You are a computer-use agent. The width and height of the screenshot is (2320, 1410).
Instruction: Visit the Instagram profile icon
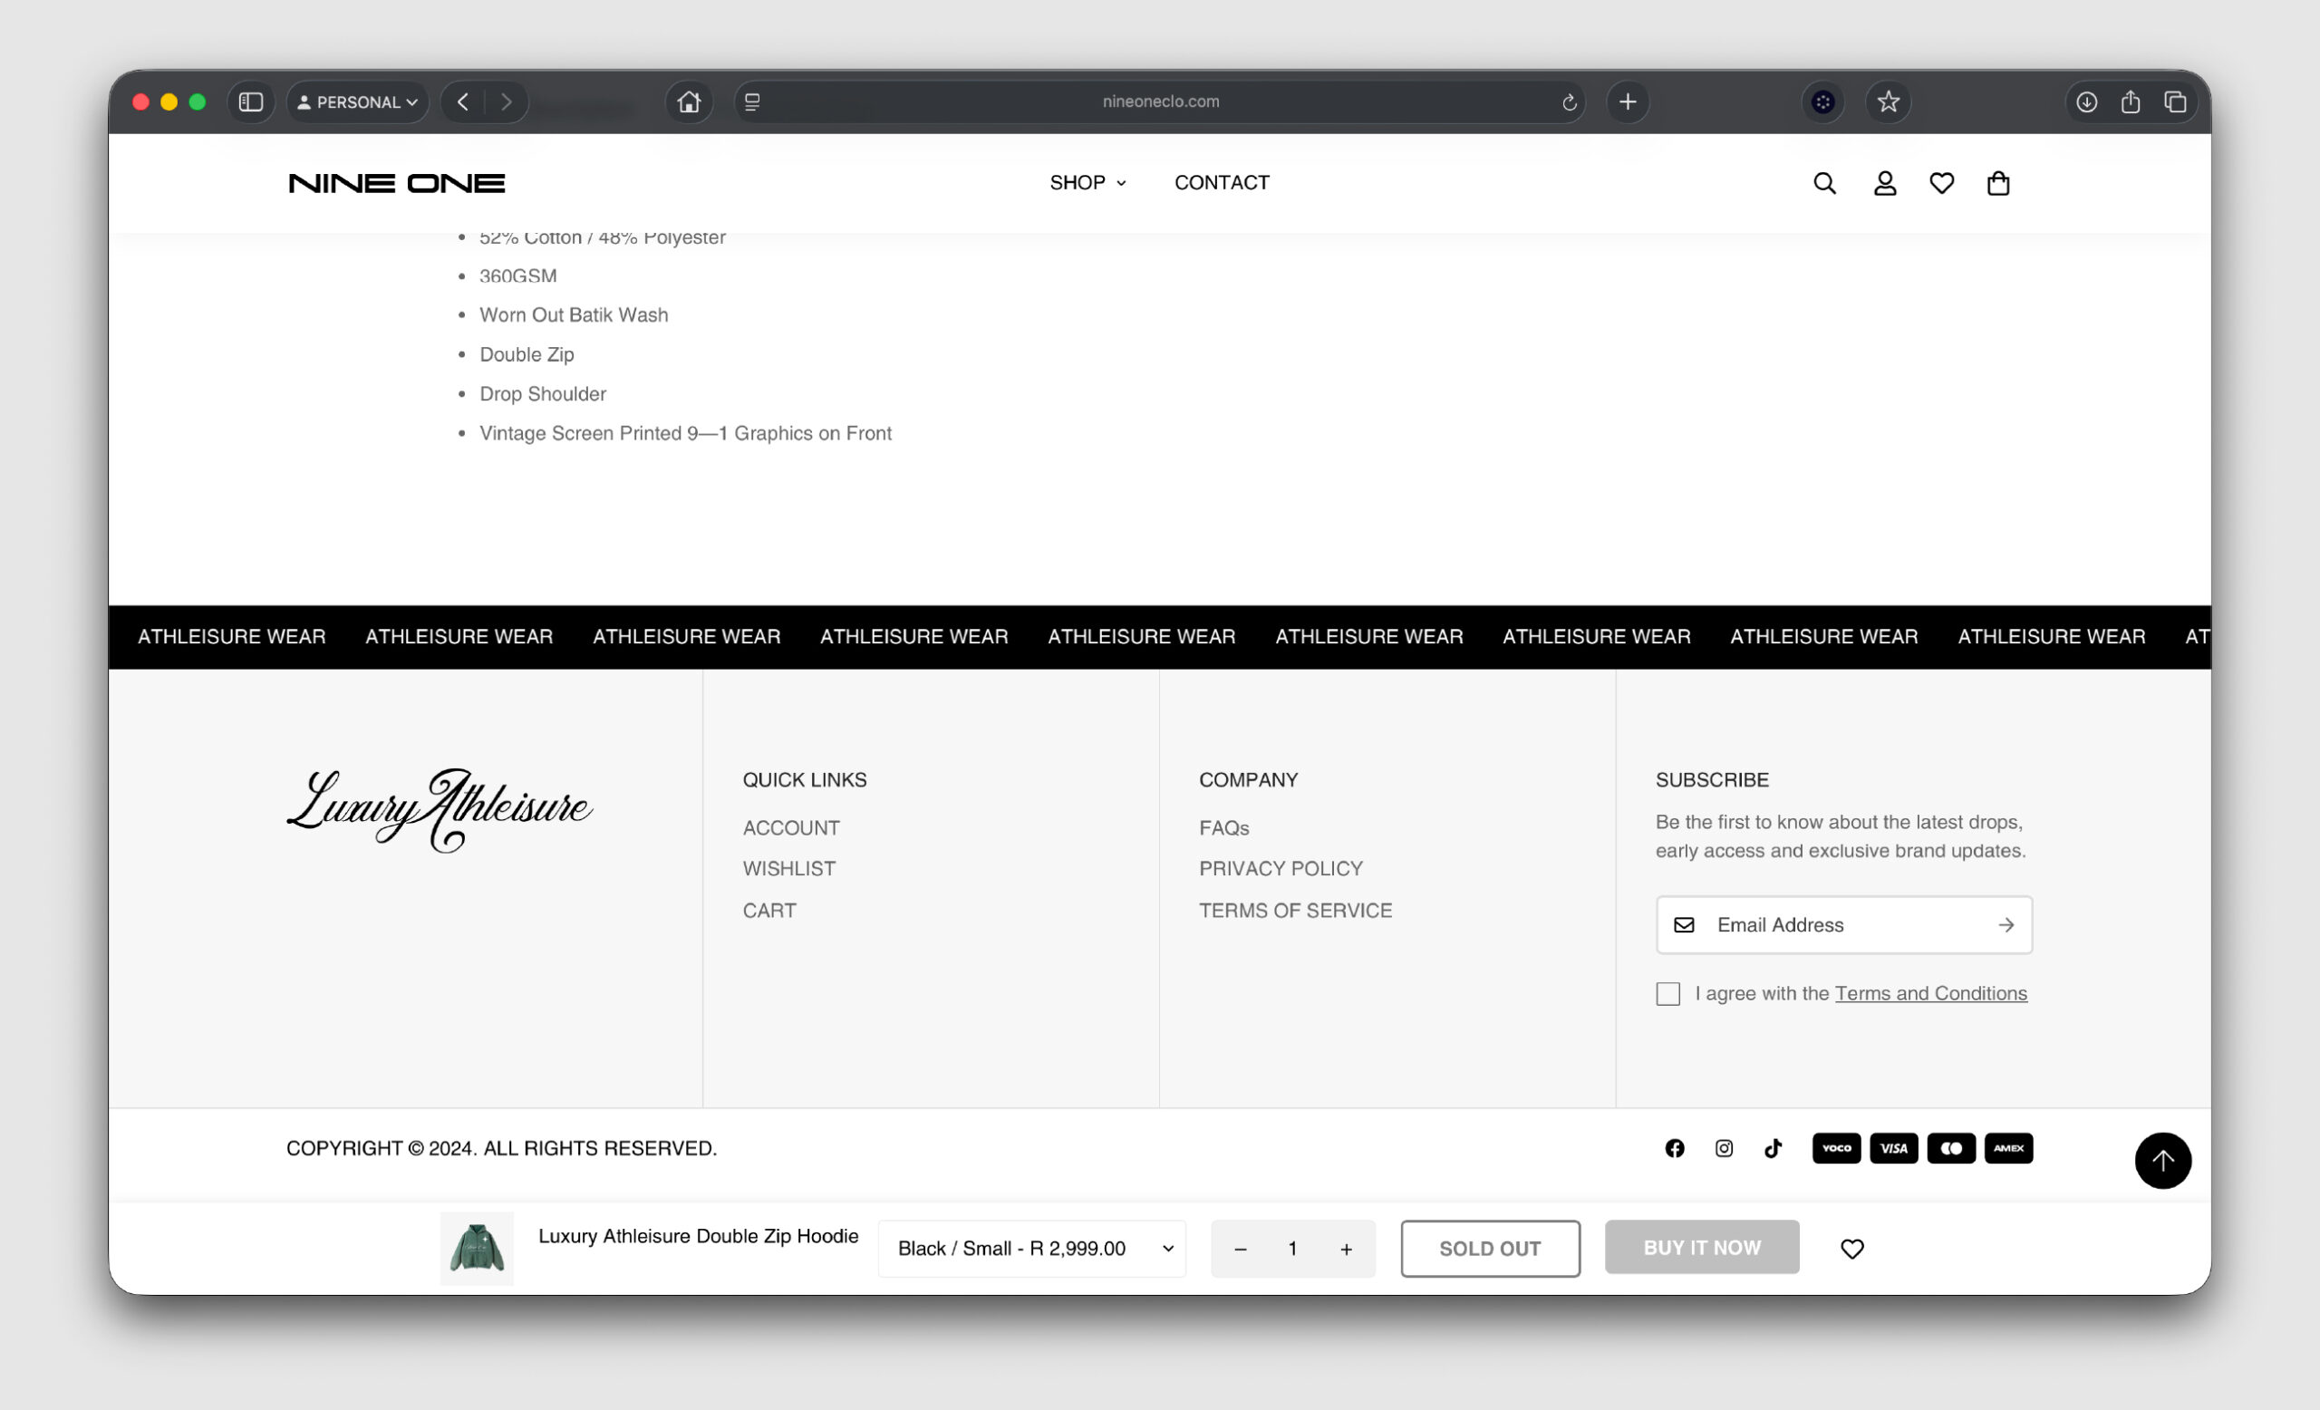coord(1724,1148)
